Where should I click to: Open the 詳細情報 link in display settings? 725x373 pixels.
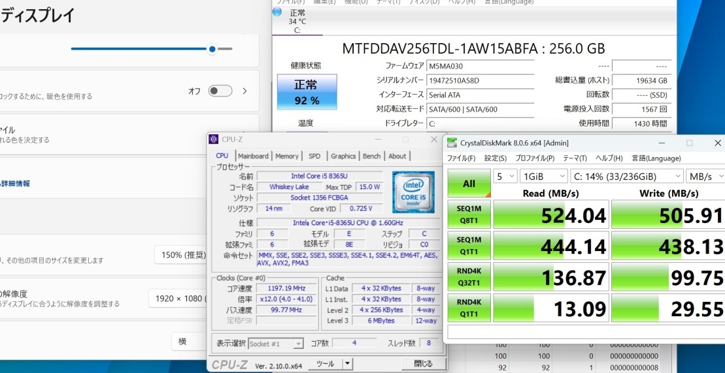(15, 183)
